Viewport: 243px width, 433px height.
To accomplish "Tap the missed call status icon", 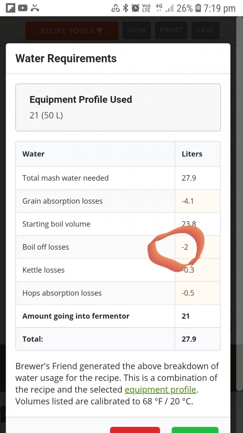I will pyautogui.click(x=35, y=8).
